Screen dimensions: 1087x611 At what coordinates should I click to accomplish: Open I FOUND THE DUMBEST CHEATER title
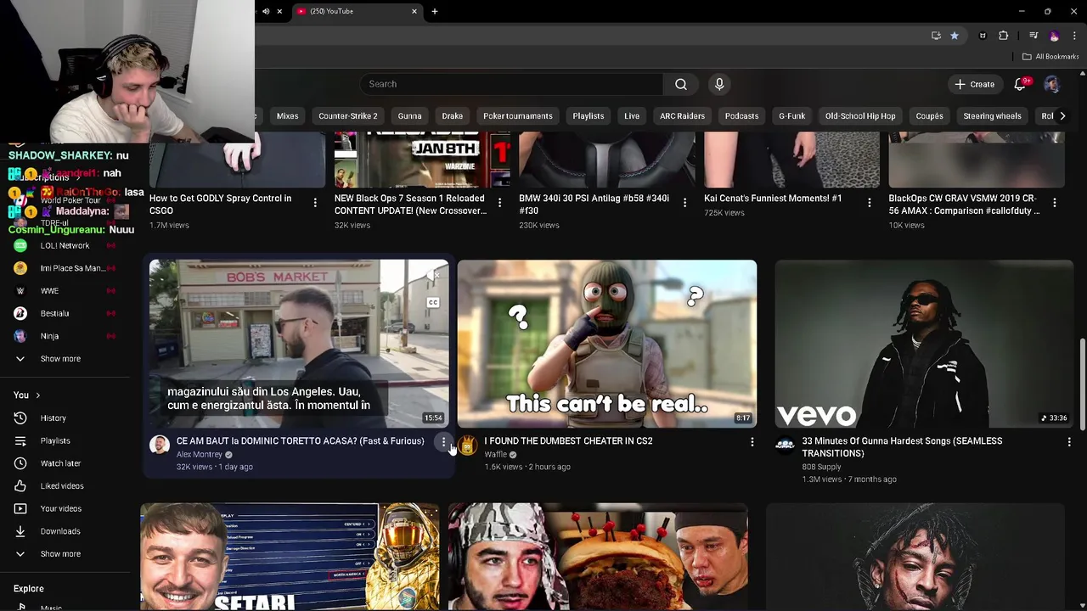coord(568,441)
